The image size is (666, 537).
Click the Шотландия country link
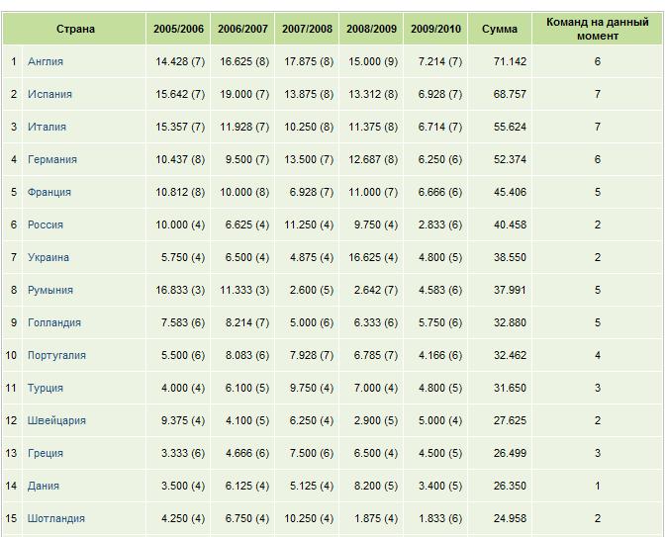coord(56,518)
